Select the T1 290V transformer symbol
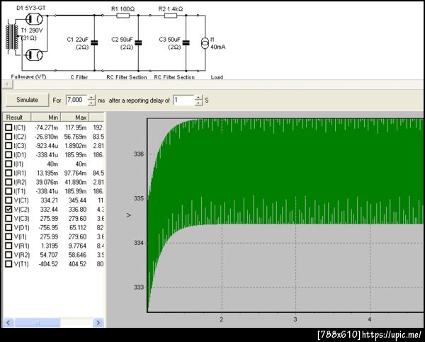Image resolution: width=425 pixels, height=342 pixels. click(x=12, y=37)
